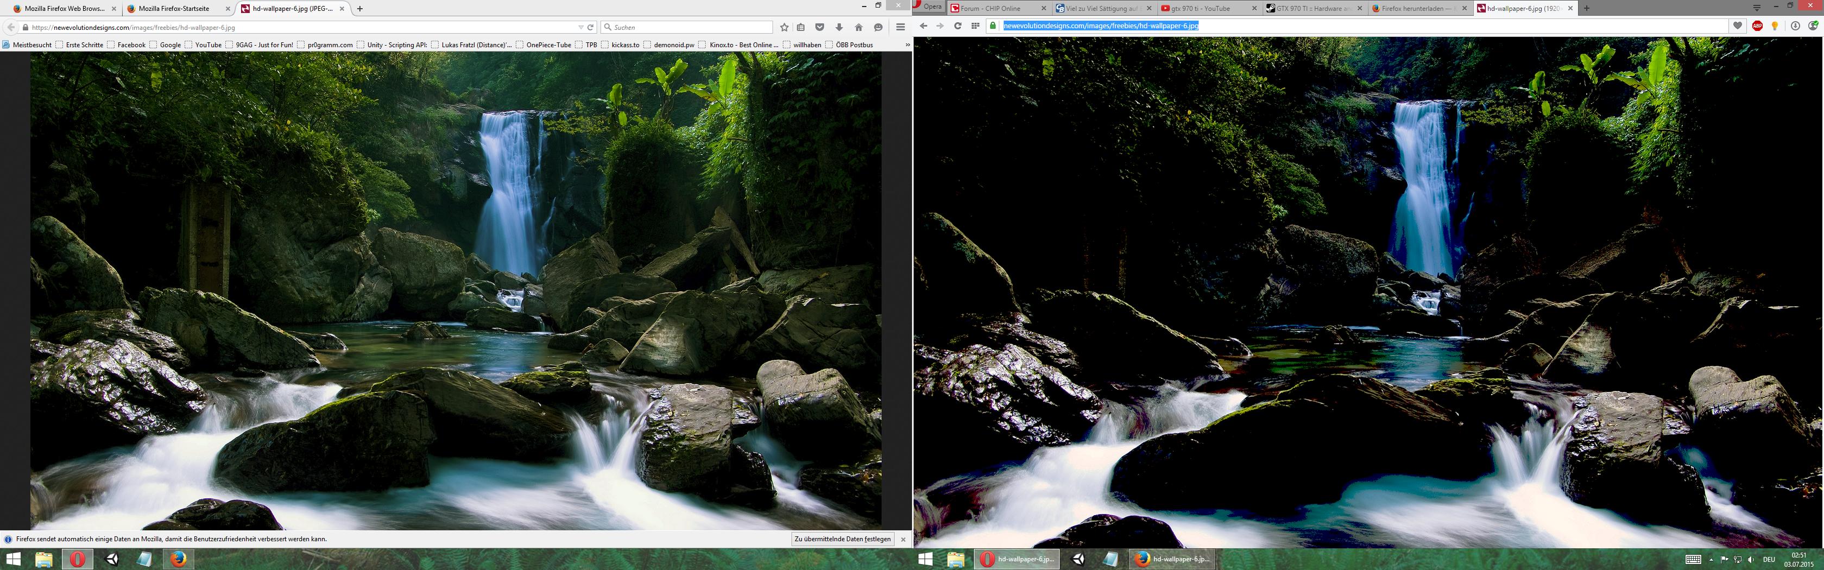Open Opera Speed Dial grid icon
The image size is (1824, 570).
(x=975, y=26)
